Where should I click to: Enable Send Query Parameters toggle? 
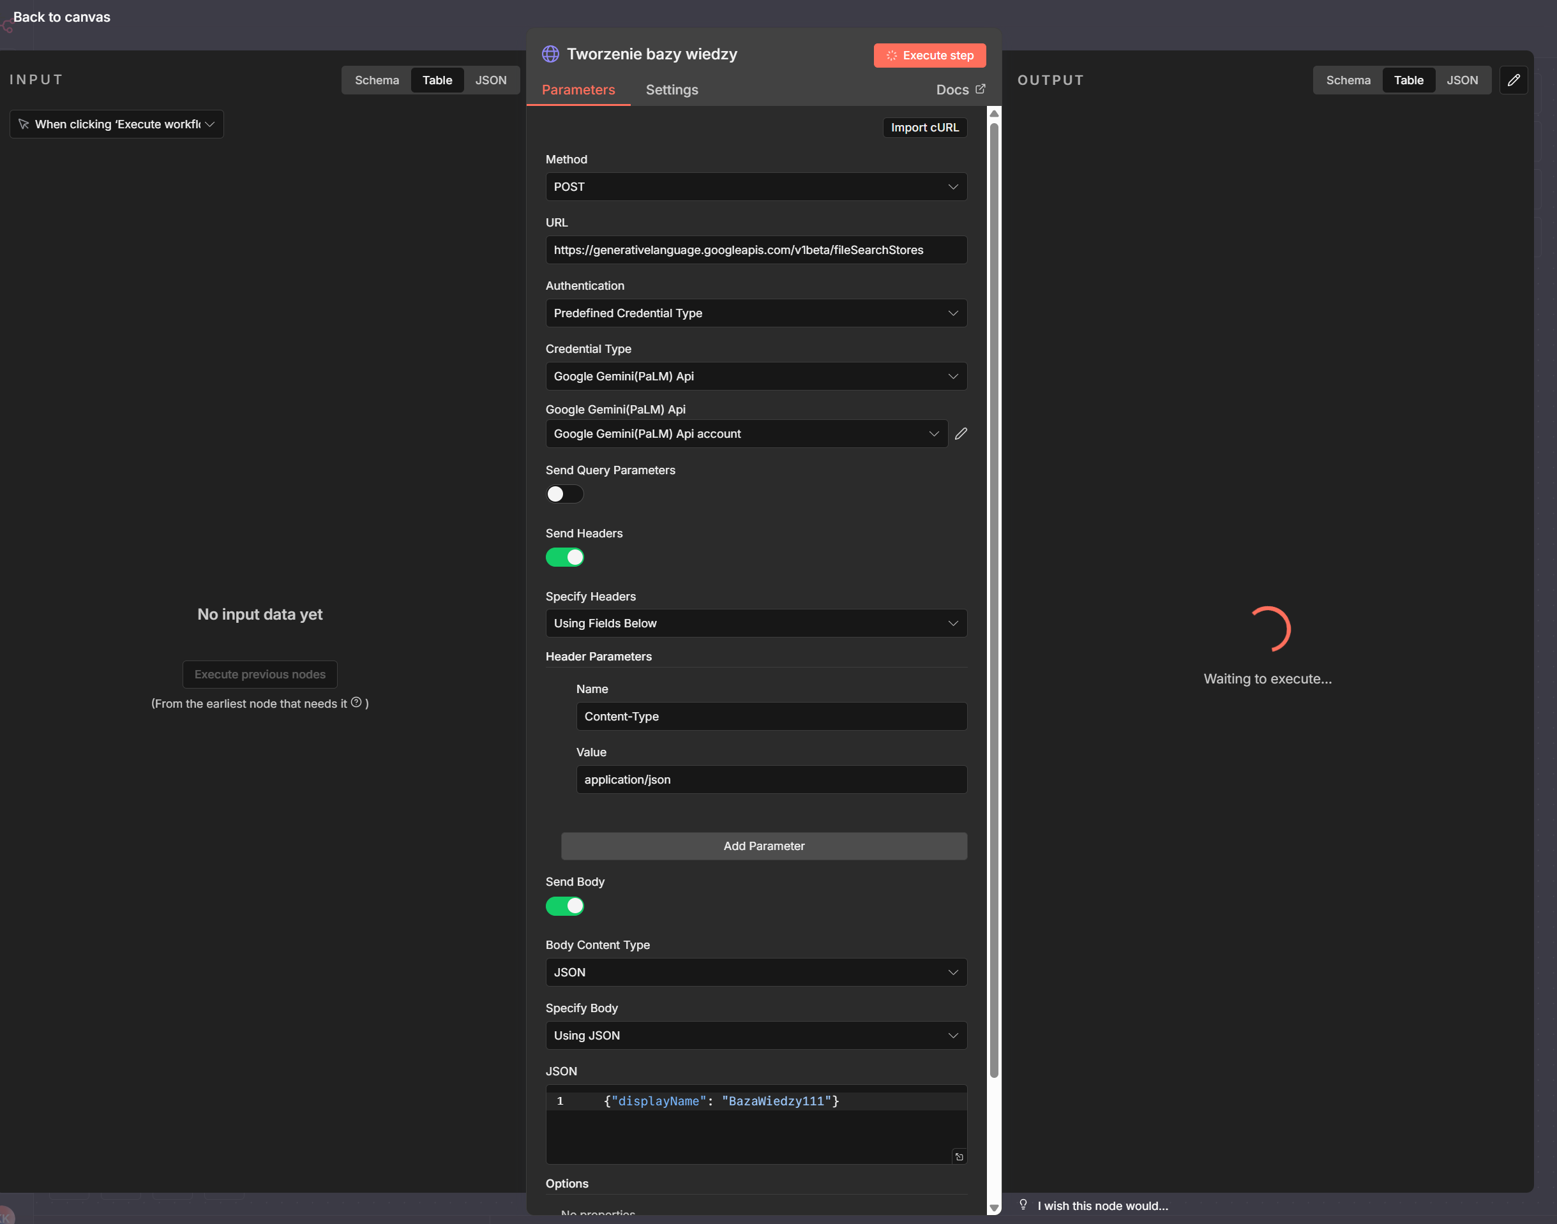[x=564, y=495]
